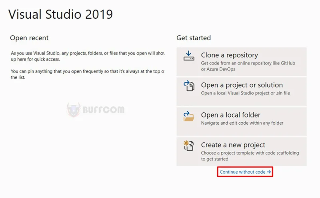Choose the Open a project or solution heading
The width and height of the screenshot is (320, 198).
click(242, 85)
